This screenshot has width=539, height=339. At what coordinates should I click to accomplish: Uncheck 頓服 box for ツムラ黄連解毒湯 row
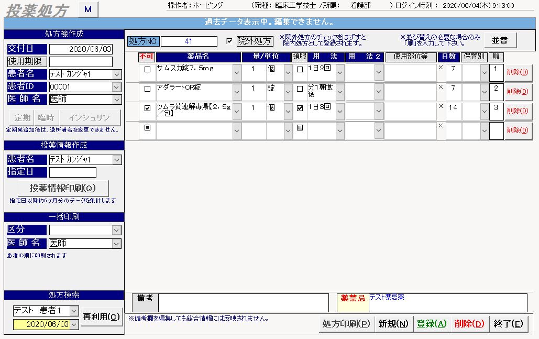pyautogui.click(x=300, y=108)
